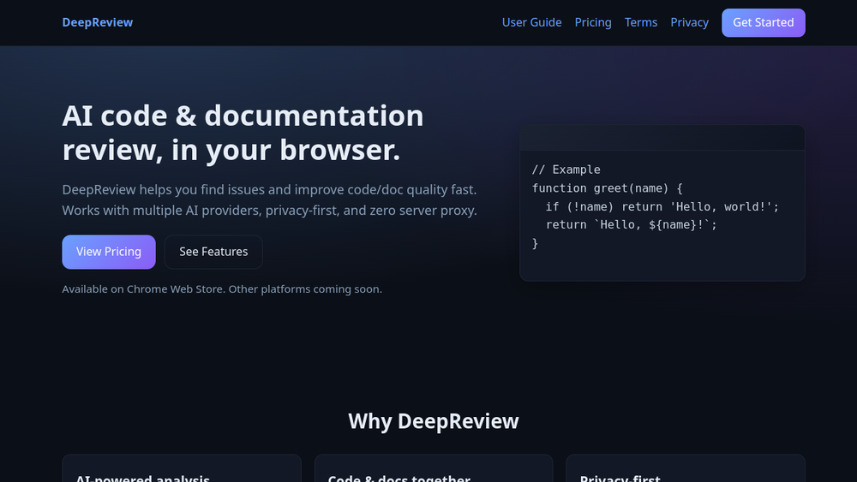Open the Privacy-first feature card

(x=686, y=468)
